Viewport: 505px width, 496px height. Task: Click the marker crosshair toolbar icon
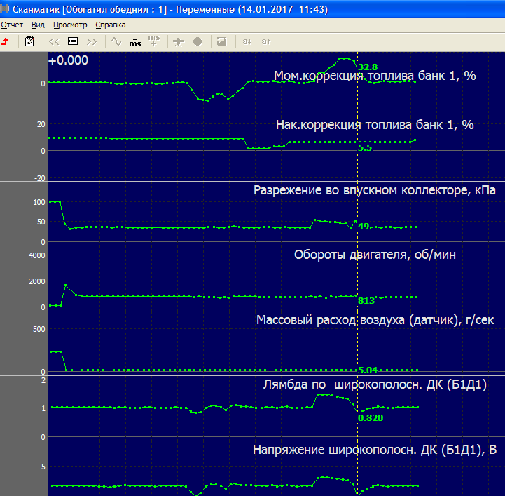pos(179,41)
